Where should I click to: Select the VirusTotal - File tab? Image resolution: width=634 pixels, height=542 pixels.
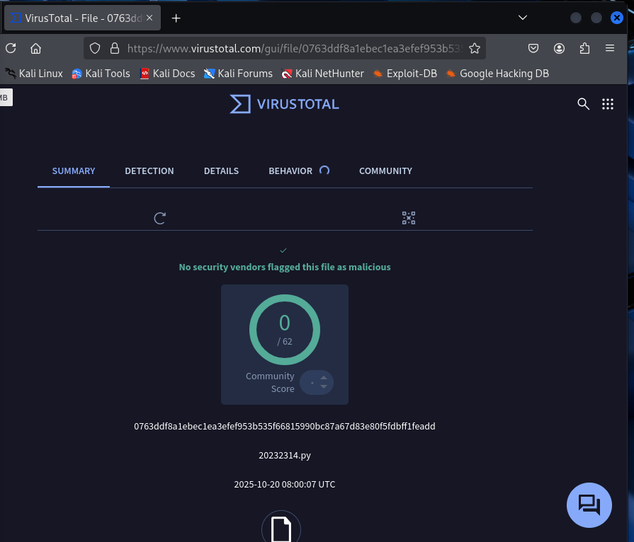click(82, 18)
